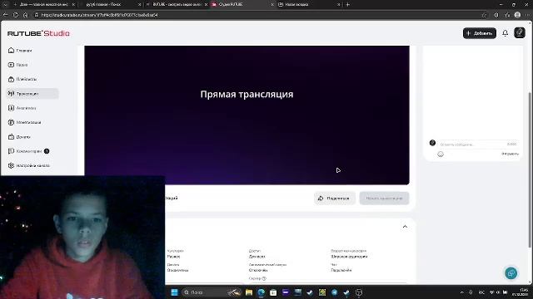Click the browser back arrow
Image resolution: width=533 pixels, height=299 pixels.
click(x=6, y=15)
